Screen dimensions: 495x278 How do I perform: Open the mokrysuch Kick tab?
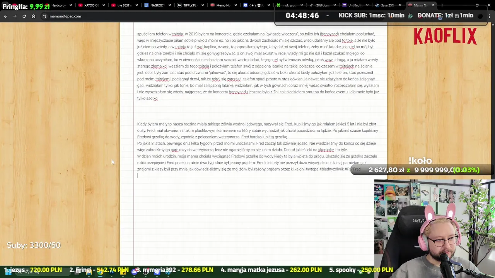click(x=288, y=5)
